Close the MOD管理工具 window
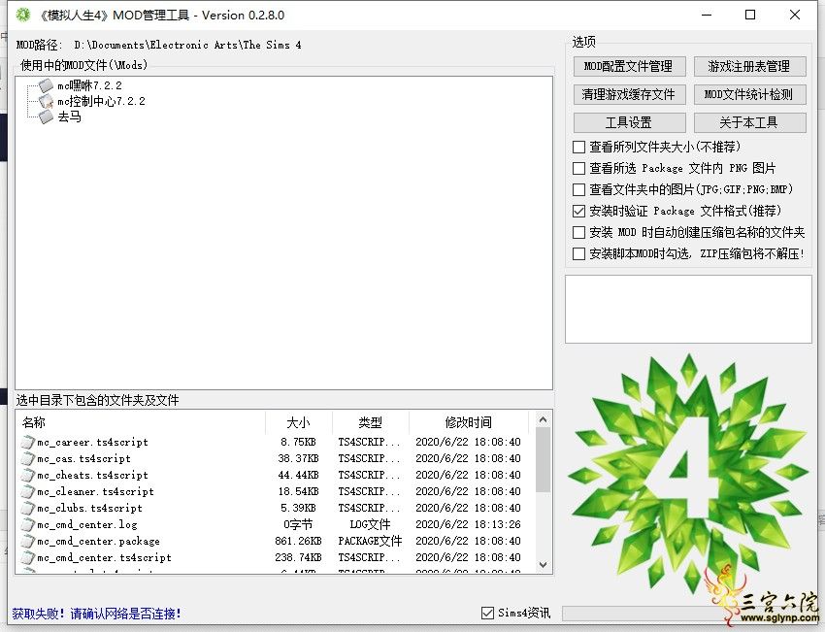The width and height of the screenshot is (825, 632). click(795, 15)
